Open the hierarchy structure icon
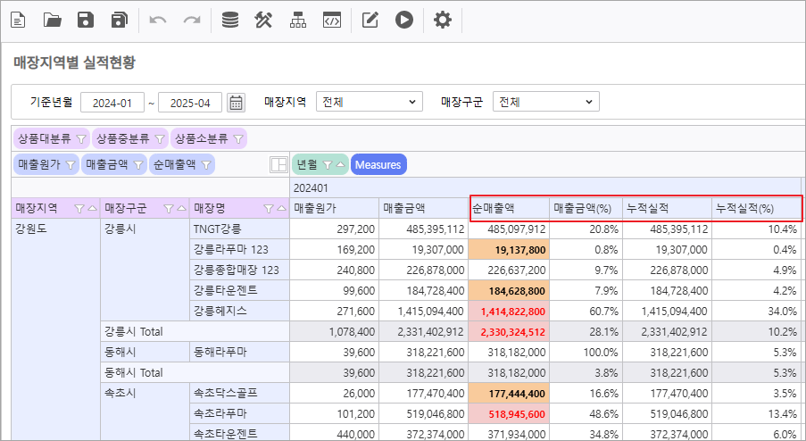 click(297, 20)
